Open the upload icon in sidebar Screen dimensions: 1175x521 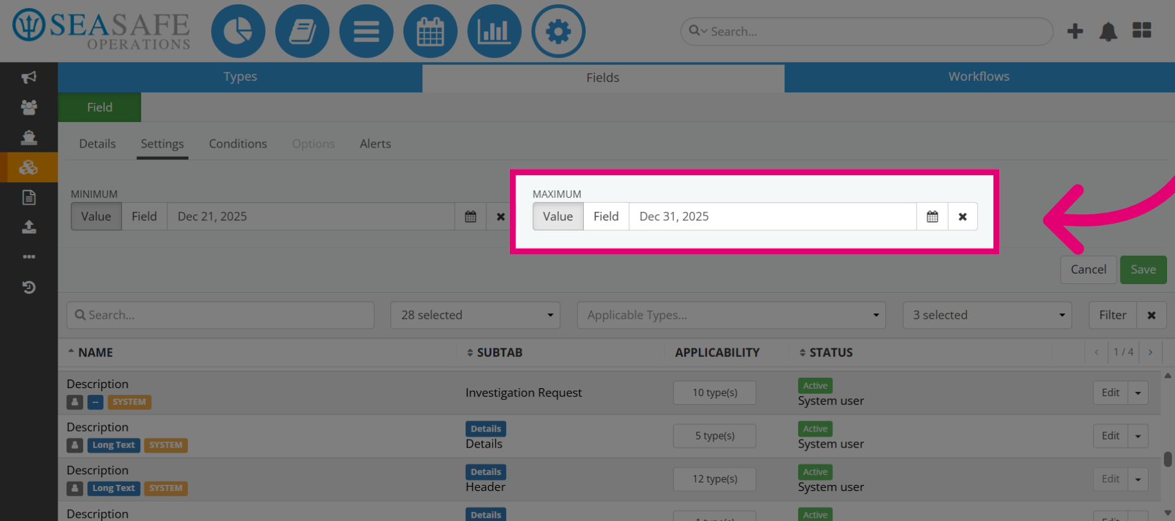pyautogui.click(x=29, y=227)
